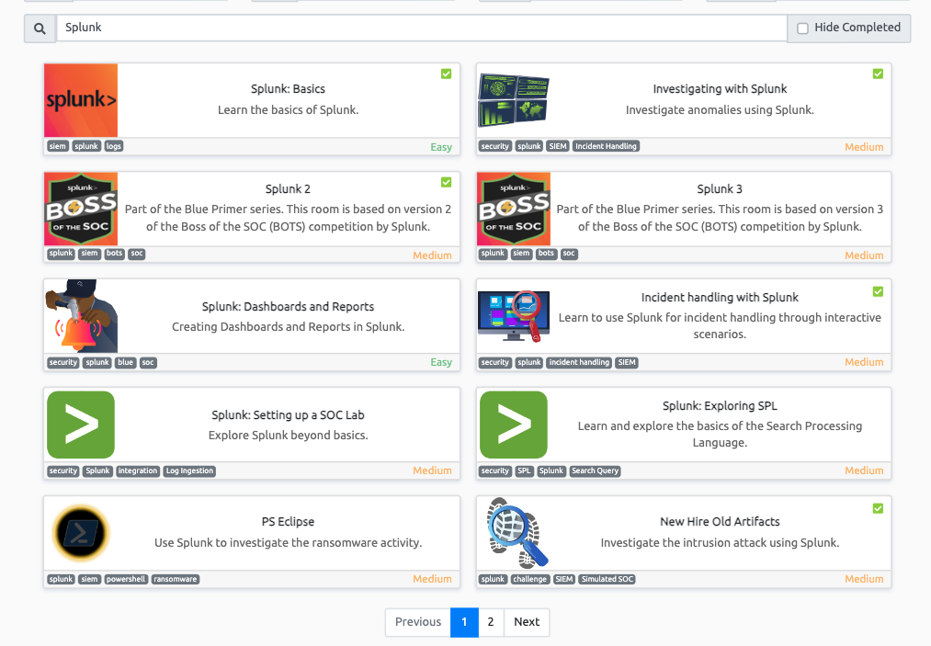Go to page 2 of results
The height and width of the screenshot is (646, 931).
[x=491, y=622]
